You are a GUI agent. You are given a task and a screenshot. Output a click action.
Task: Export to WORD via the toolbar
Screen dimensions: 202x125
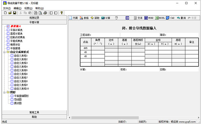tap(149, 18)
